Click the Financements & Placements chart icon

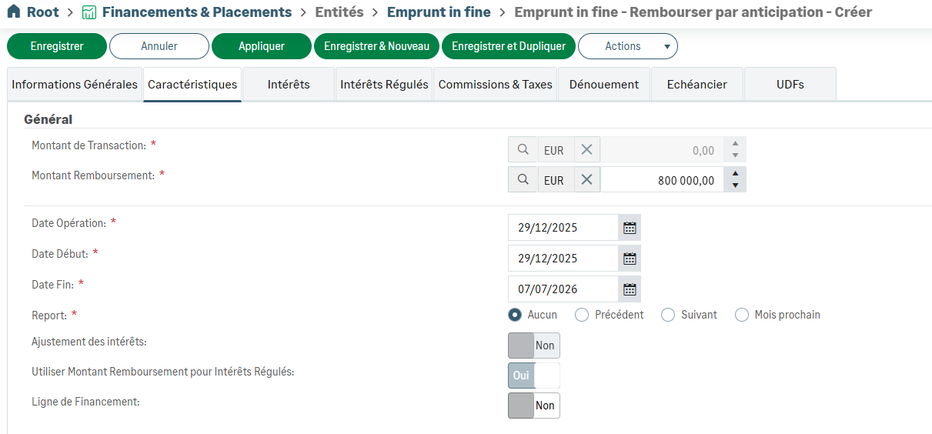coord(89,12)
